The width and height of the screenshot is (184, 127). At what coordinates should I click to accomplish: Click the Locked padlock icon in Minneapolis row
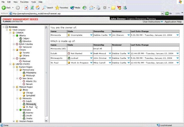point(69,58)
